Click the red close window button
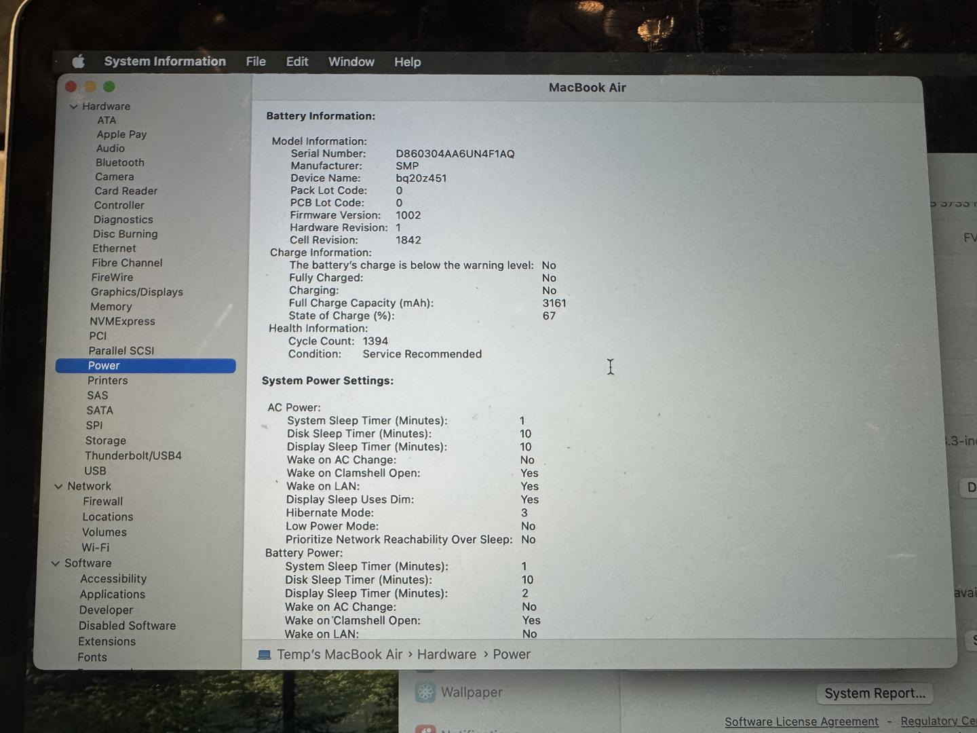The height and width of the screenshot is (733, 977). 71,87
